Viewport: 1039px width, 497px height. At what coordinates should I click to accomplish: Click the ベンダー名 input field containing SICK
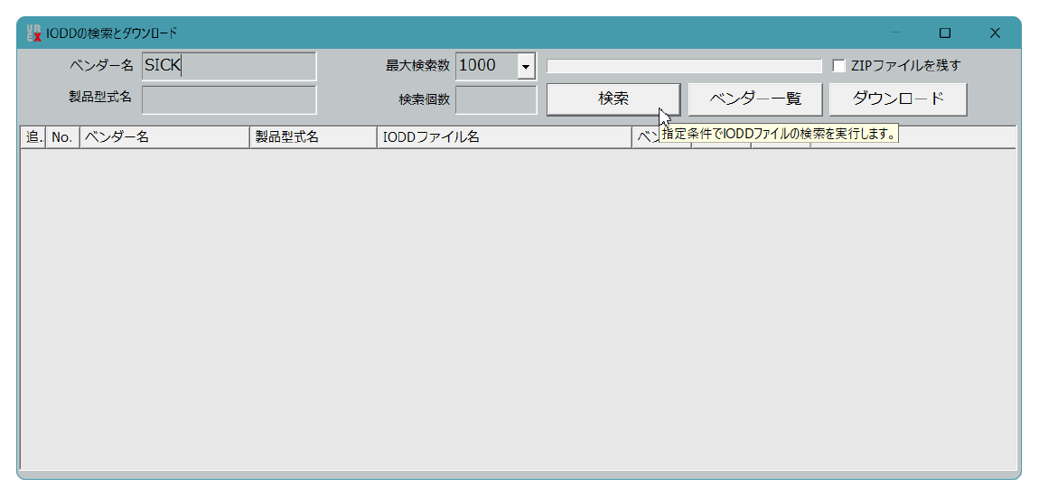tap(229, 66)
